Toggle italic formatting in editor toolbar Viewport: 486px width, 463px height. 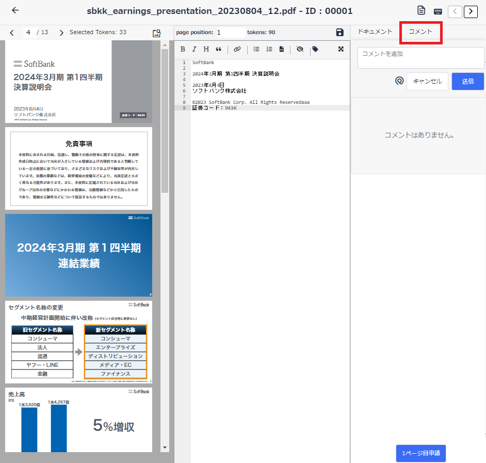click(x=195, y=49)
